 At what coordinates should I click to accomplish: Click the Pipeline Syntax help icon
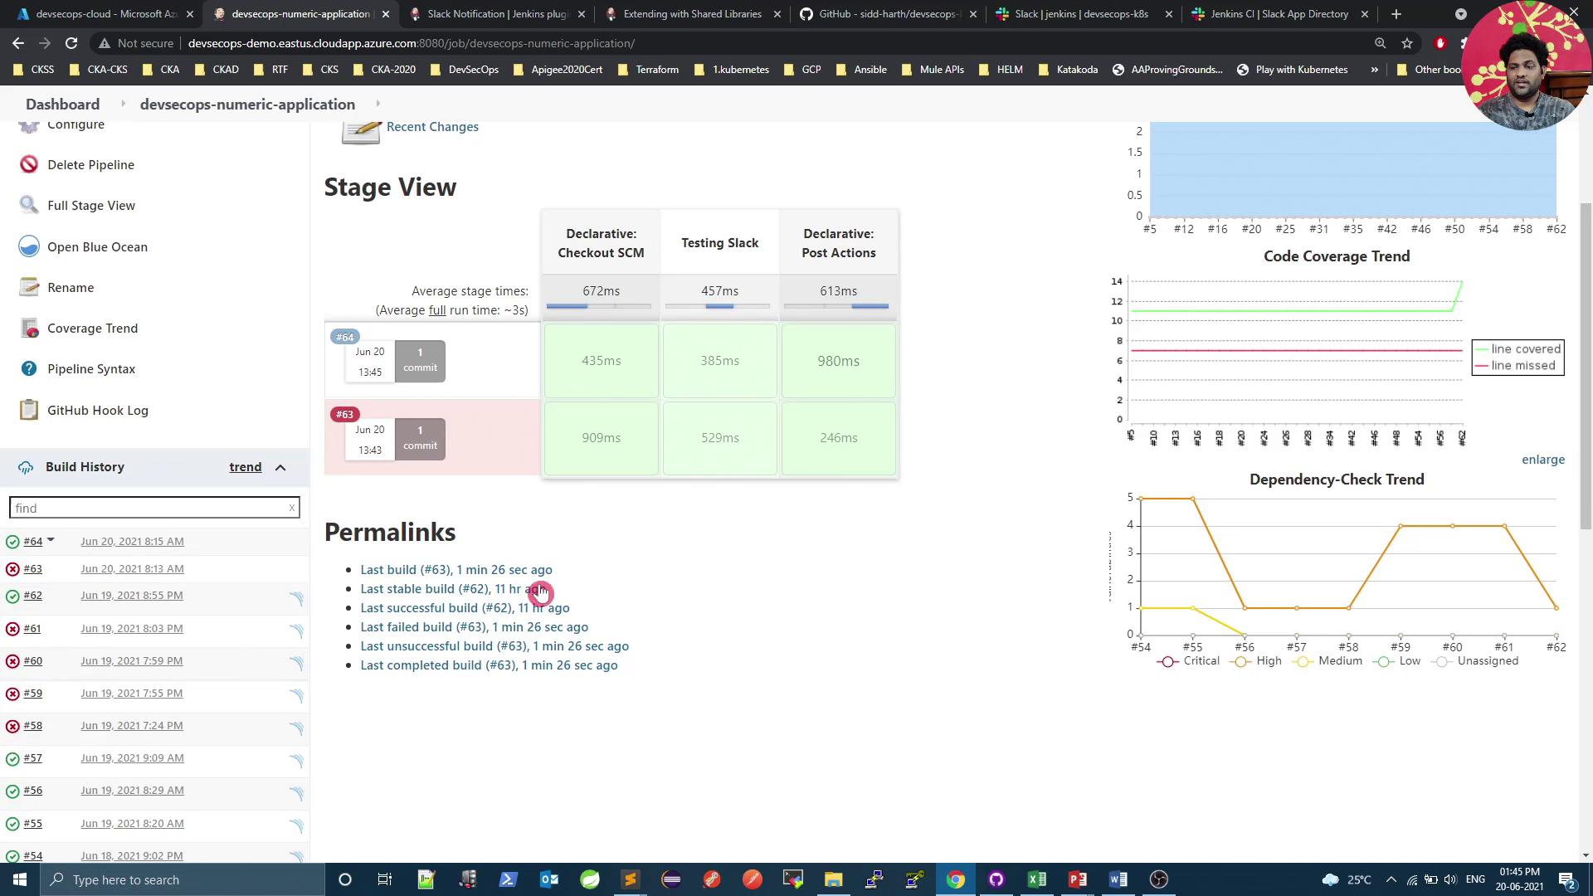tap(29, 368)
